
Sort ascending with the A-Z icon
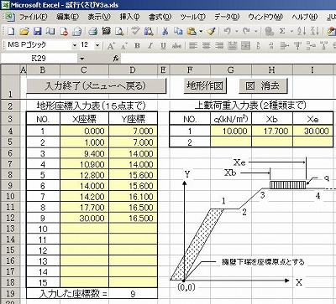[x=302, y=31]
